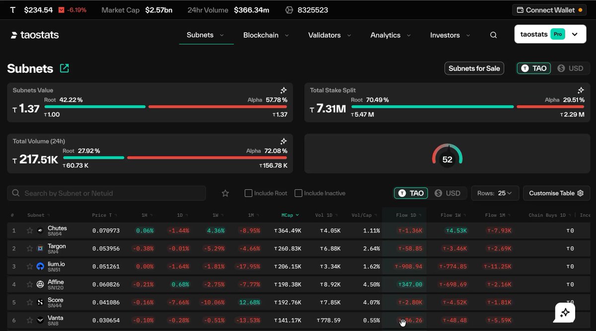
Task: Click Score 1M change 12.68%
Action: (x=249, y=302)
